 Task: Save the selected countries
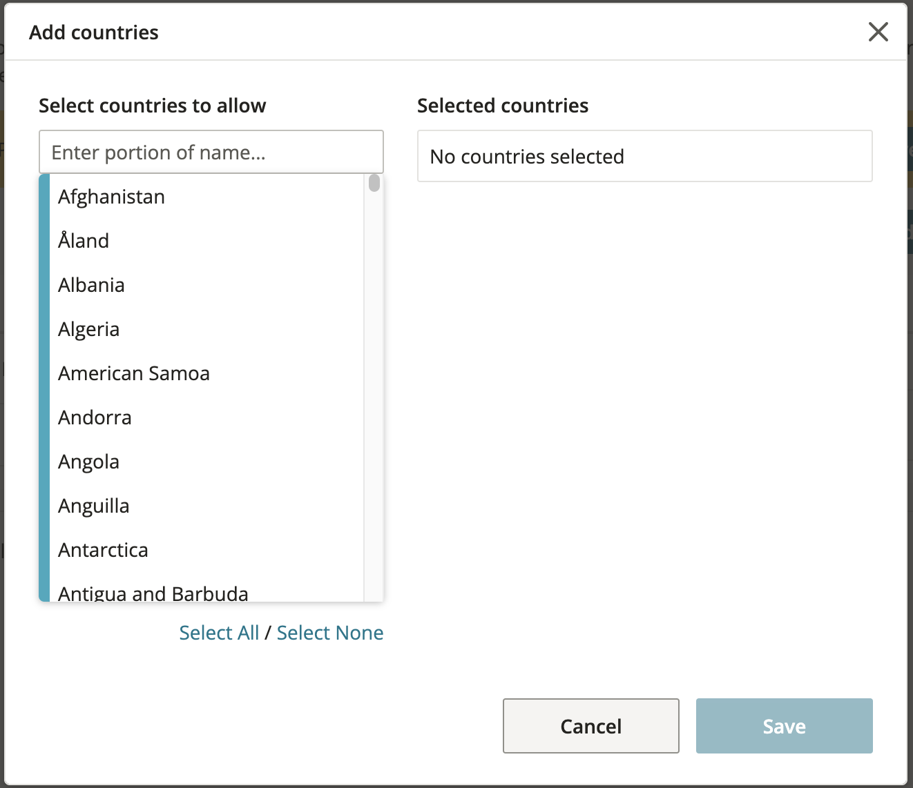(x=785, y=726)
